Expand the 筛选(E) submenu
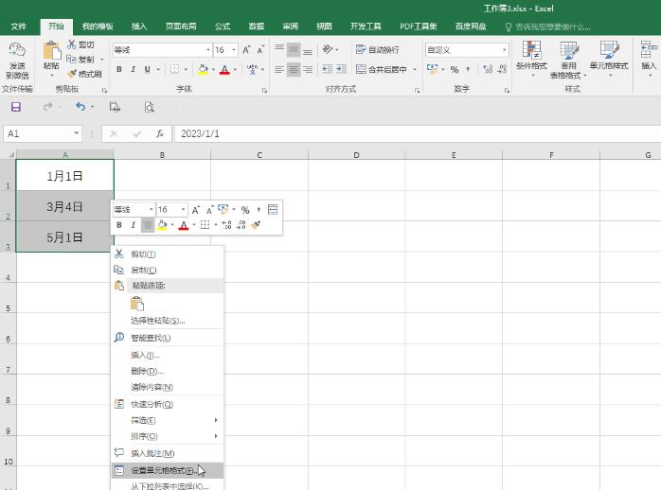 pos(167,420)
